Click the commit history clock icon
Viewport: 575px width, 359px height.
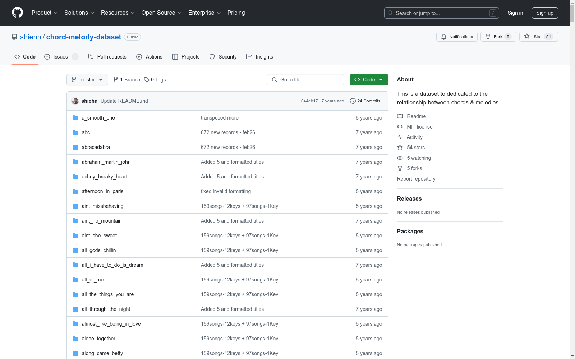(x=353, y=101)
